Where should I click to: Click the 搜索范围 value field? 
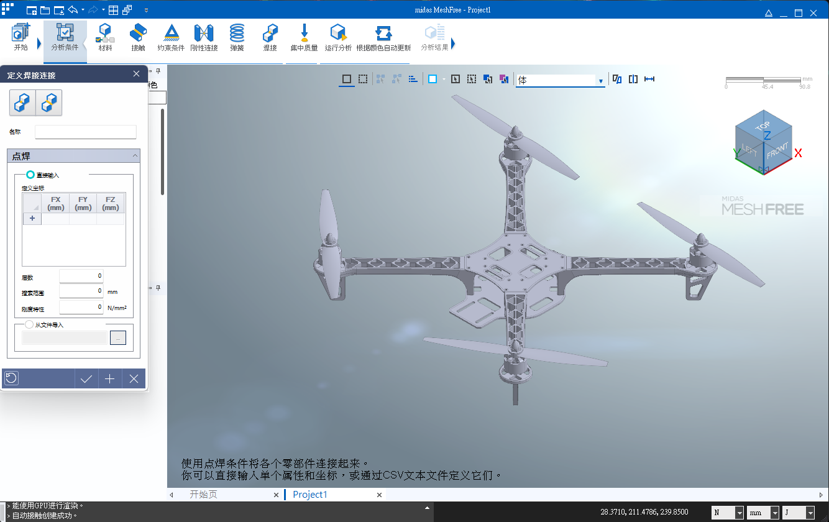81,291
